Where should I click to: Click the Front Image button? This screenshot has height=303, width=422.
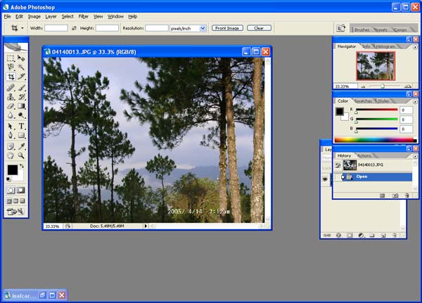[x=227, y=28]
